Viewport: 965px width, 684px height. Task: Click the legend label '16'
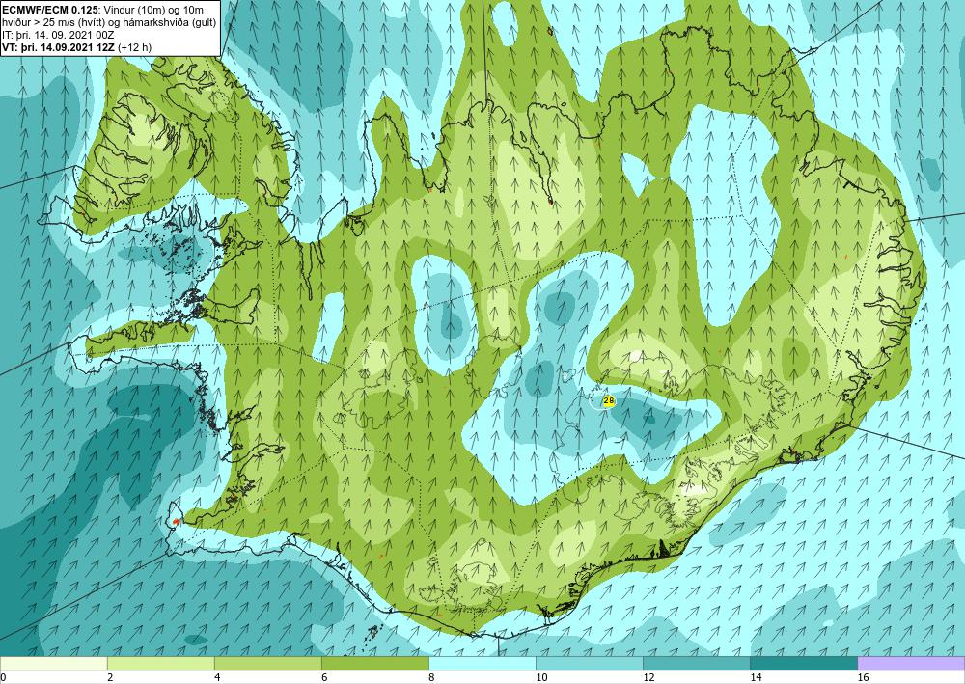864,677
